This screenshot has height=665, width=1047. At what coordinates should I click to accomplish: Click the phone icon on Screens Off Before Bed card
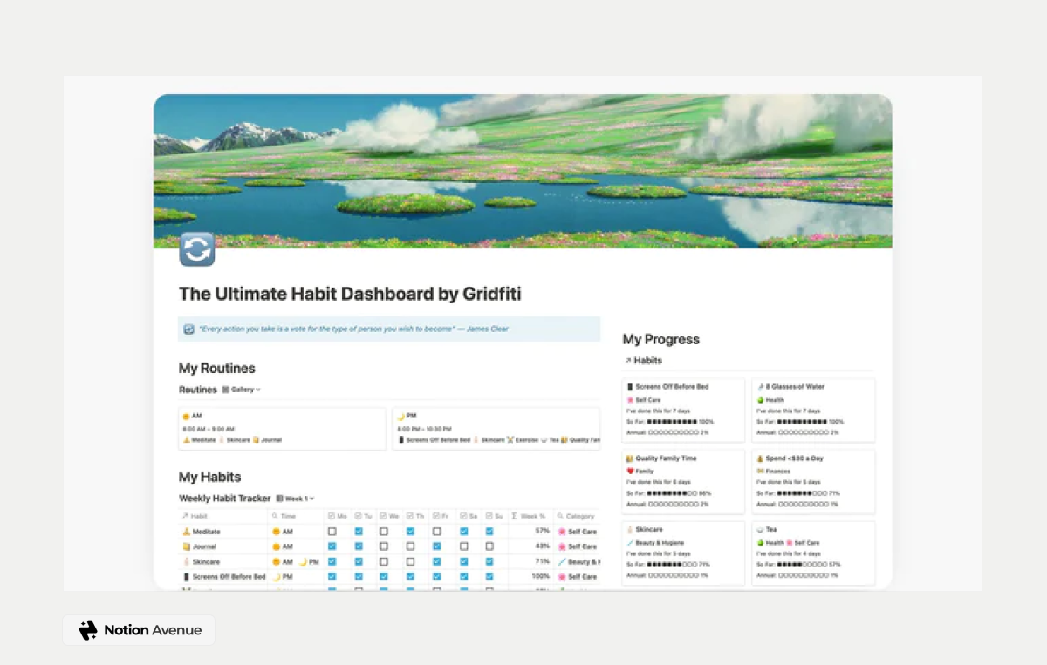point(630,387)
